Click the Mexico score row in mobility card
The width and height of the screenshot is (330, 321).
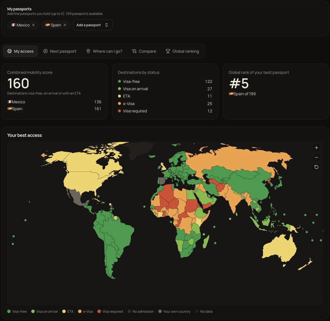(54, 102)
